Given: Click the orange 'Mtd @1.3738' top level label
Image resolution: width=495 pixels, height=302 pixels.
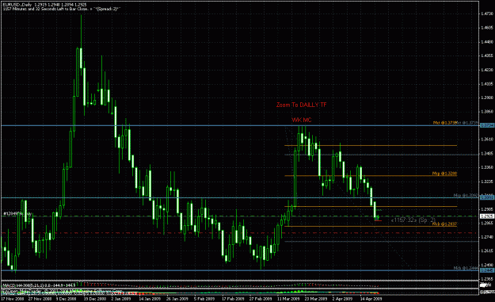Looking at the screenshot, I should [445, 123].
